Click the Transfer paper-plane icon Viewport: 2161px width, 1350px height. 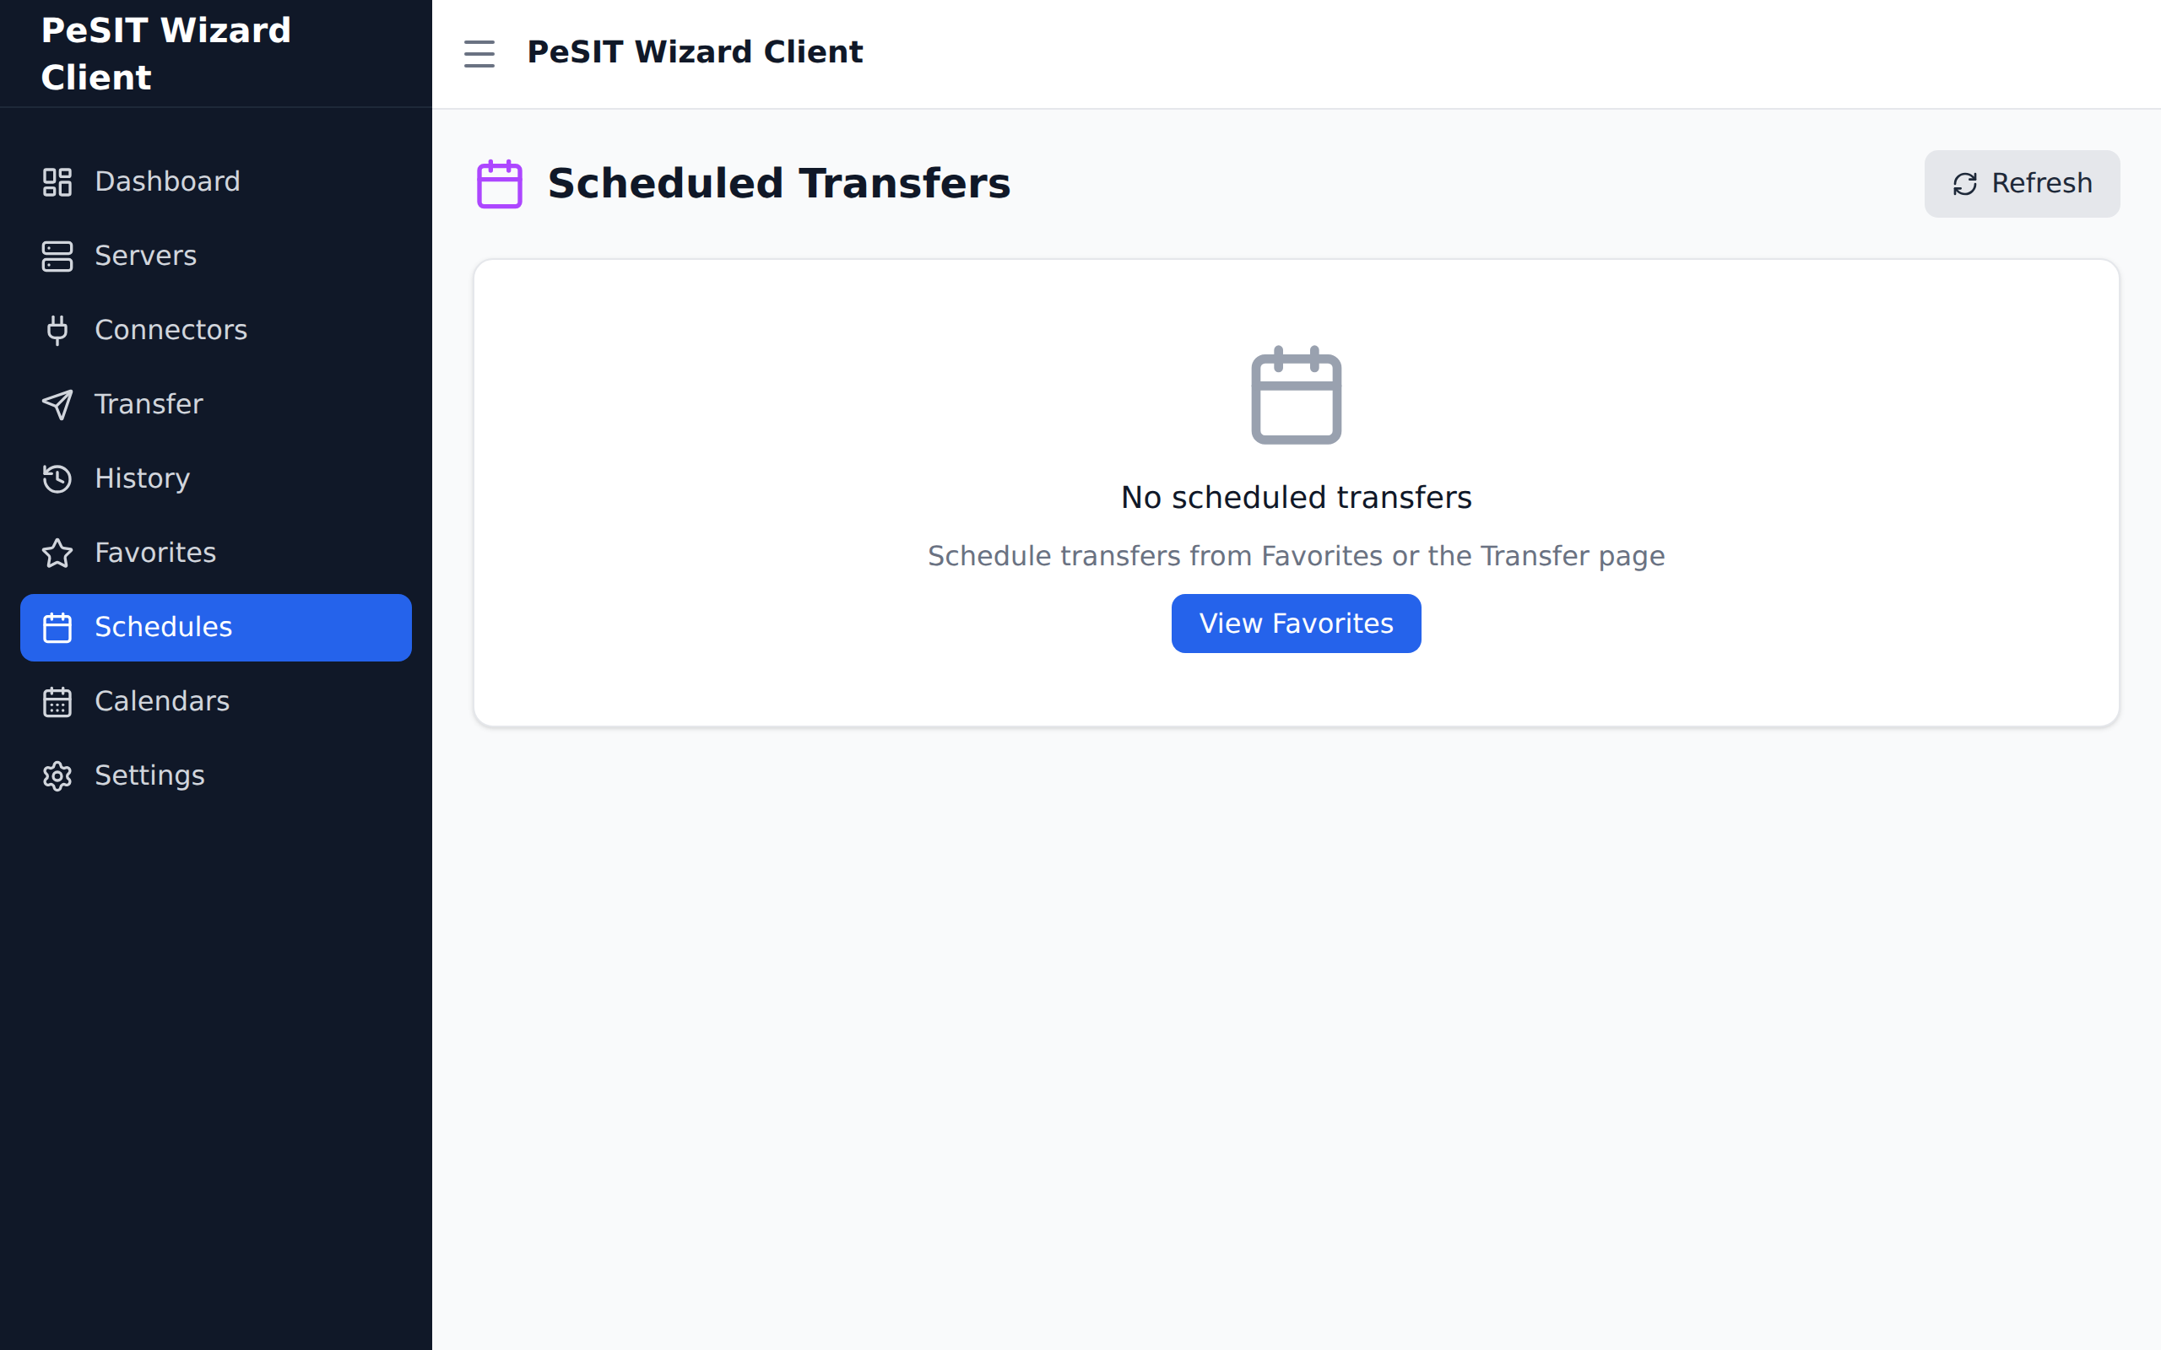(x=57, y=404)
